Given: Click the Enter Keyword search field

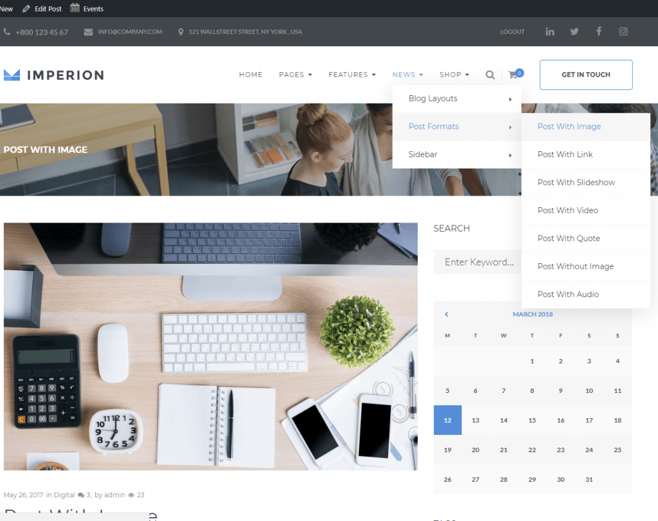Looking at the screenshot, I should tap(478, 262).
